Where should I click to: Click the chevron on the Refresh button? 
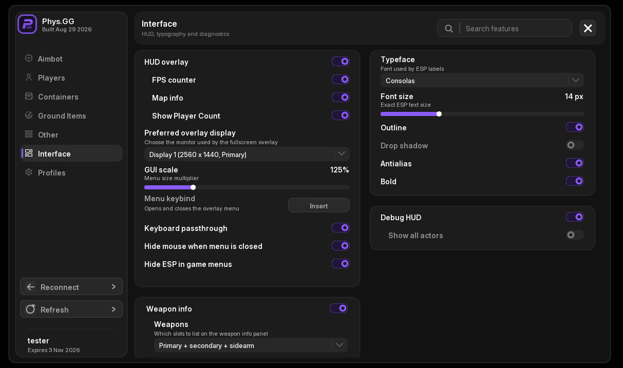(x=114, y=309)
